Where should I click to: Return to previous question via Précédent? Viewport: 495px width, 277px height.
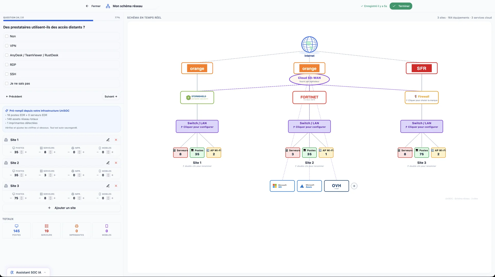[x=14, y=96]
